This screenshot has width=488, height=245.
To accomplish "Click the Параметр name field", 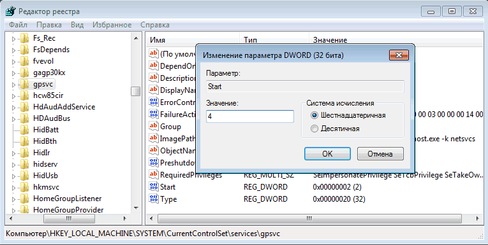I will [x=305, y=87].
